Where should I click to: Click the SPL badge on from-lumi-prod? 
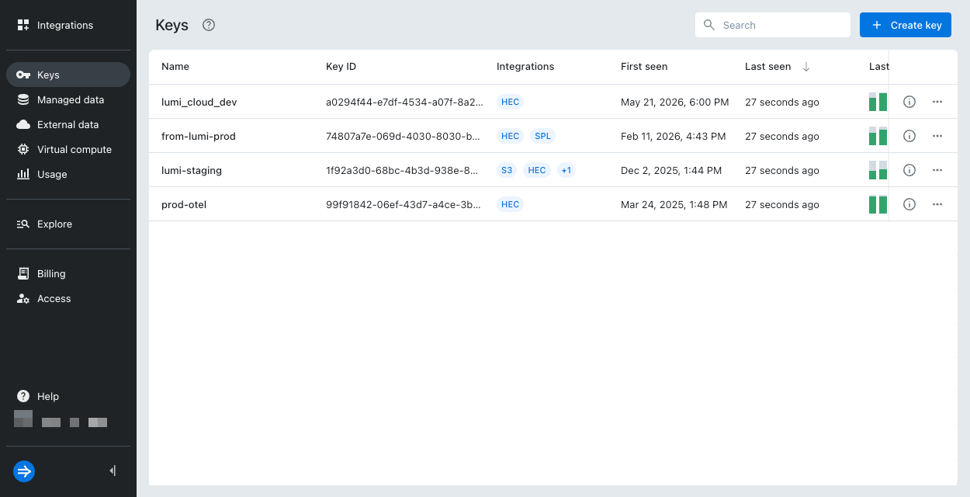tap(543, 136)
